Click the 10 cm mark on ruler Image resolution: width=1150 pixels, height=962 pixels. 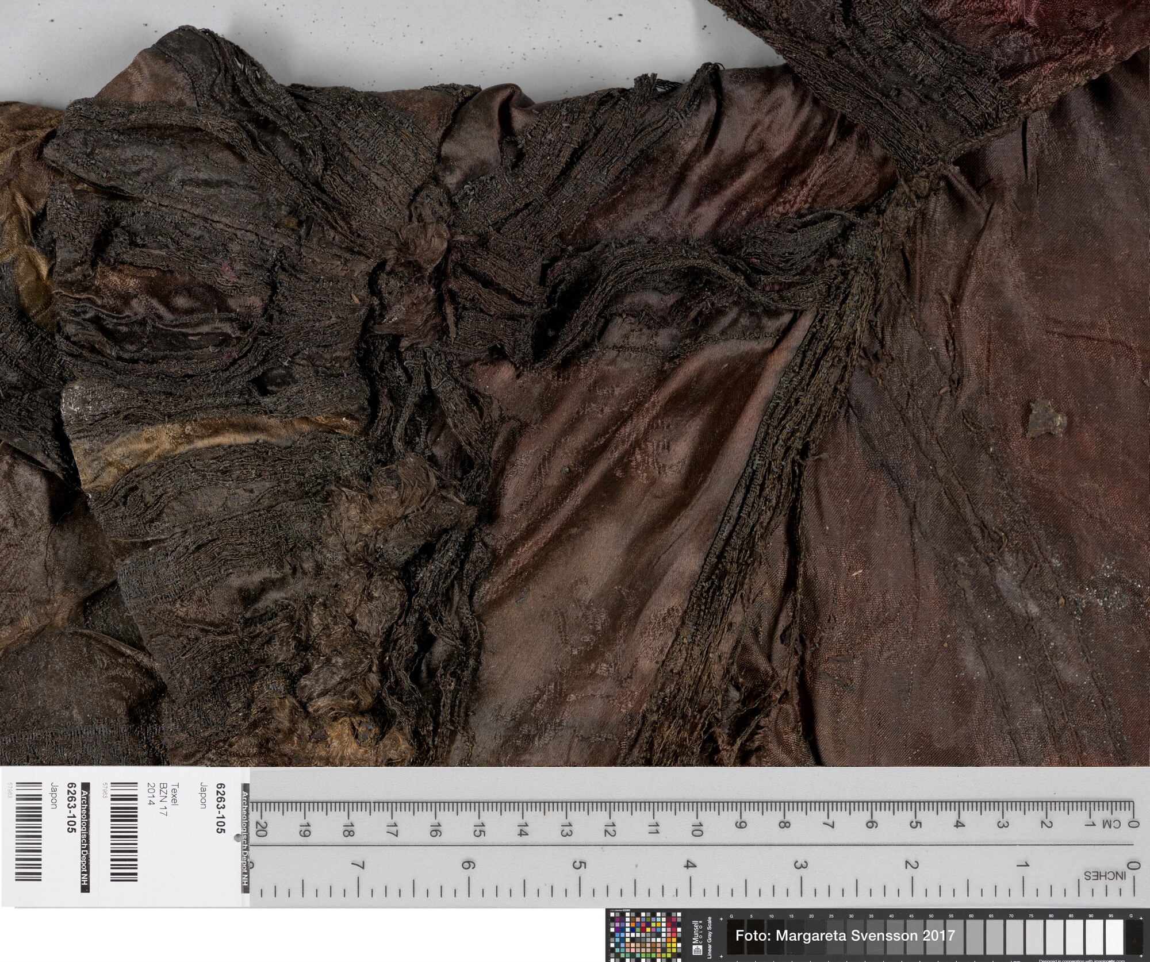(697, 830)
